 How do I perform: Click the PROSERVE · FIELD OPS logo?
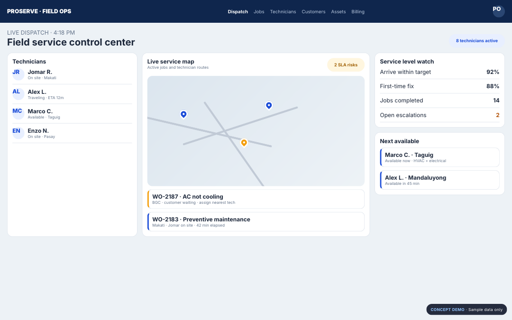click(x=39, y=11)
